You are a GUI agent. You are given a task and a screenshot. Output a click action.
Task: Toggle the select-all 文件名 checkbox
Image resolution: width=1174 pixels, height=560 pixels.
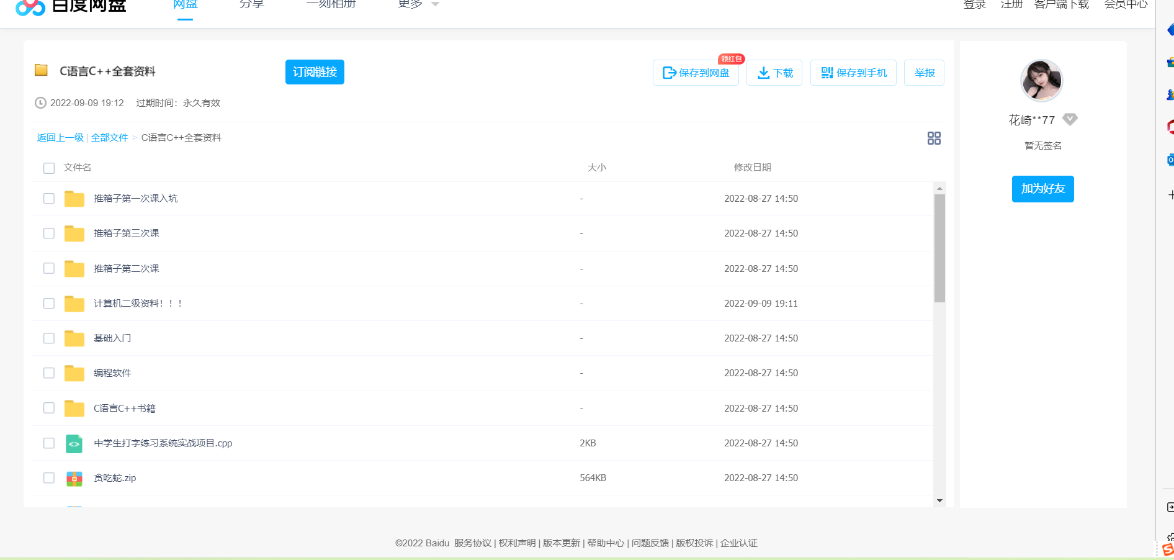[49, 168]
